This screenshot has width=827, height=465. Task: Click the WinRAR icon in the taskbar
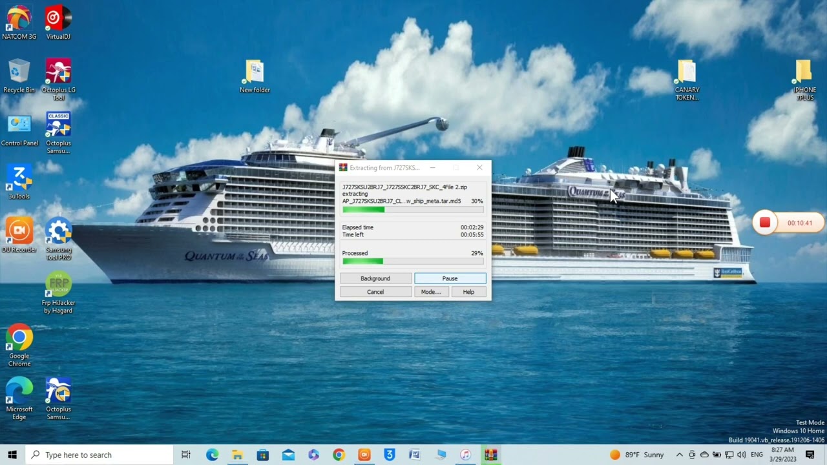(x=491, y=455)
